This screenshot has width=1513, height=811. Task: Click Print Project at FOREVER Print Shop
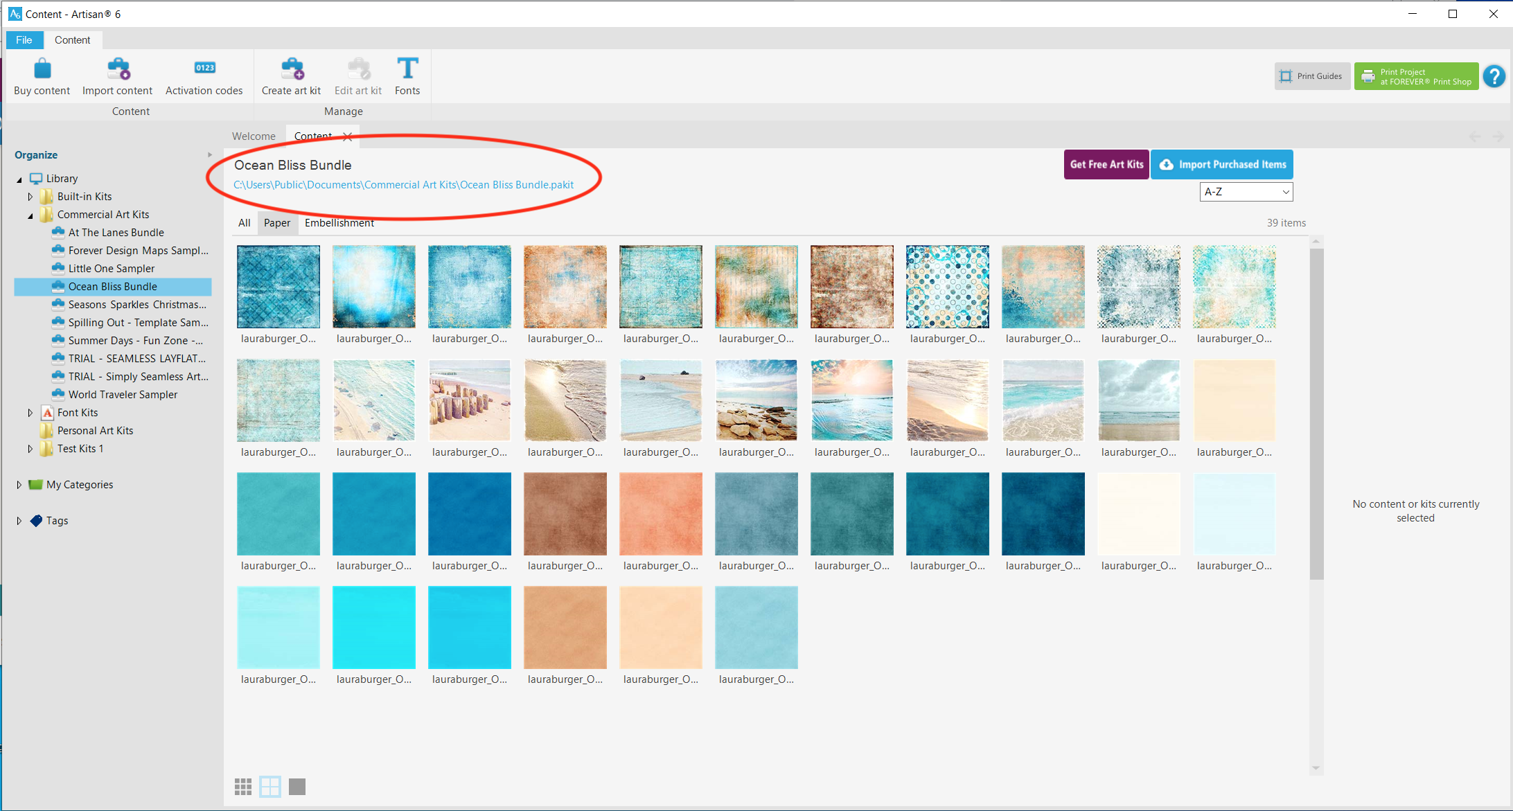tap(1416, 76)
